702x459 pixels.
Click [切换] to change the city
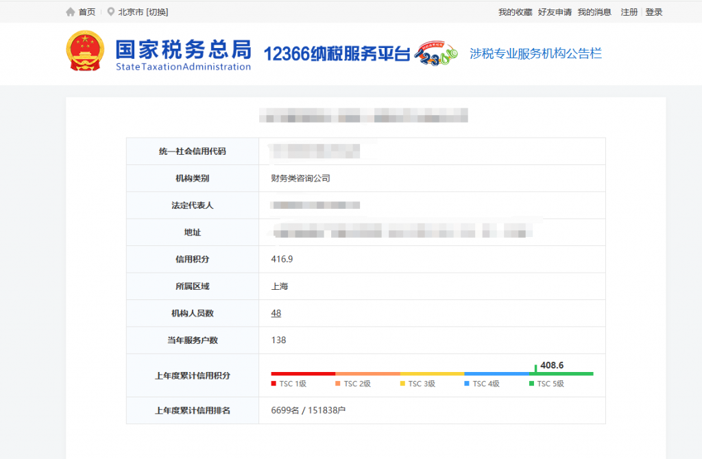click(157, 12)
